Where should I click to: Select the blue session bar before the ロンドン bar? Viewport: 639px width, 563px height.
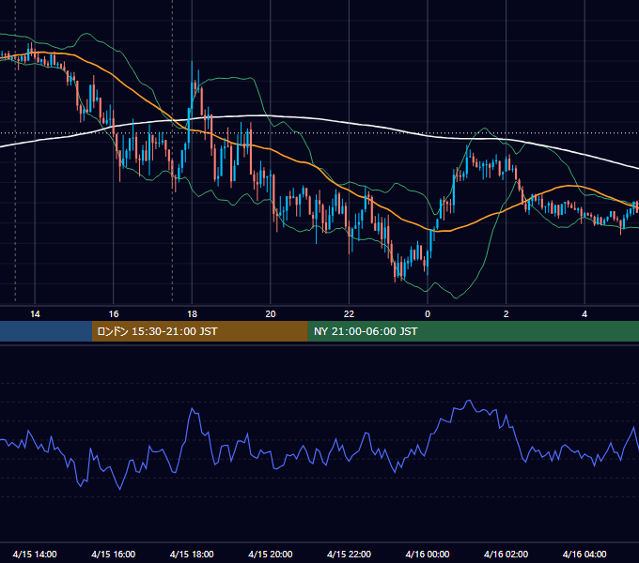point(46,331)
